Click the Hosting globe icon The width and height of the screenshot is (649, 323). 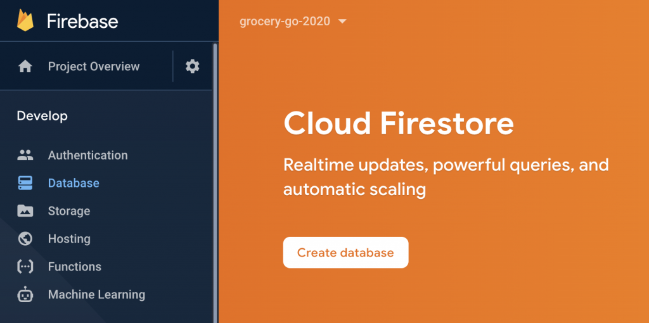point(25,239)
